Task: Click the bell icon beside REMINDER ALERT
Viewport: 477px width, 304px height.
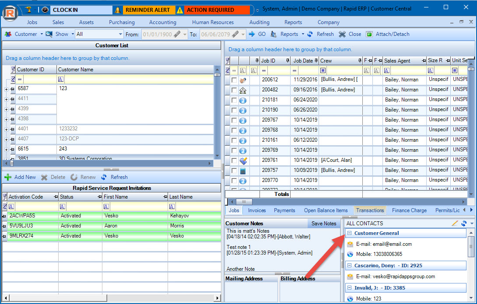Action: point(118,10)
